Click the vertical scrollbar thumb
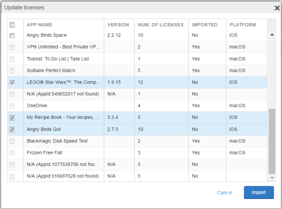Screen dimensions: 282x209 click(x=272, y=141)
